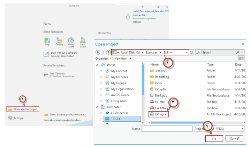Click the Name input field
Screen dimensions: 250x147
(x=166, y=129)
